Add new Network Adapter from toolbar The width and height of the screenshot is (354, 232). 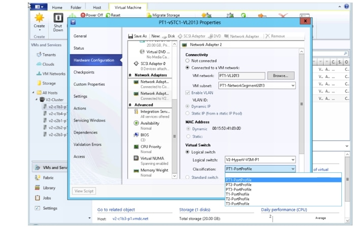242,36
